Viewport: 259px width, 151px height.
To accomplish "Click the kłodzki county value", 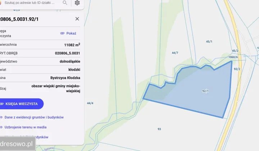I will point(74,69).
